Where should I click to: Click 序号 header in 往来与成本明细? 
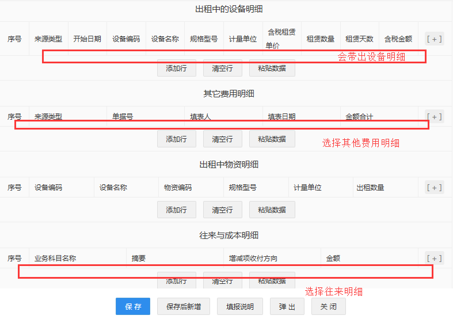(x=14, y=259)
